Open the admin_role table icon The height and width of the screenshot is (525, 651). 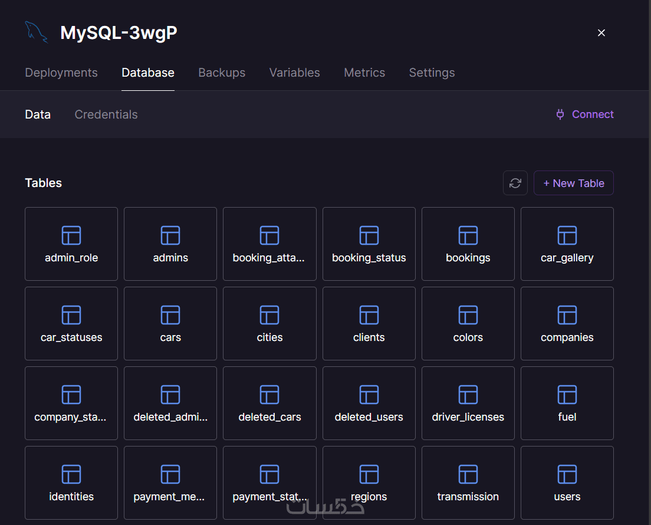pos(71,235)
